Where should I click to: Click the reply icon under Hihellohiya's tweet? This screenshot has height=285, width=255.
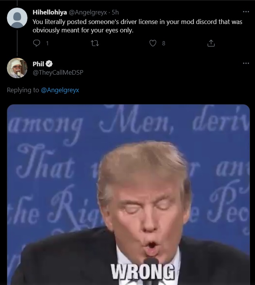pyautogui.click(x=37, y=43)
